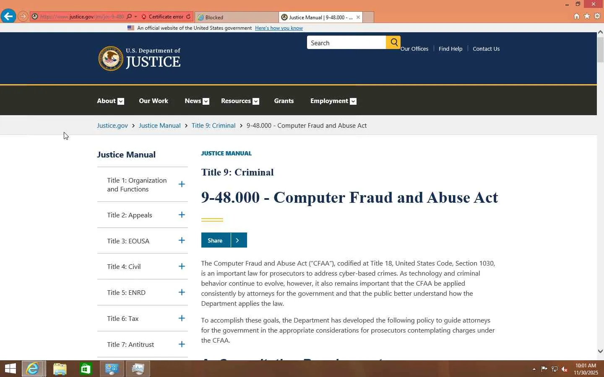This screenshot has height=377, width=604.
Task: Expand Title 1: Organization and Functions plus
Action: point(182,184)
